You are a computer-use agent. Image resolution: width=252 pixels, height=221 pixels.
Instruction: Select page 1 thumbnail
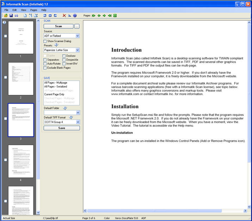(x=21, y=37)
